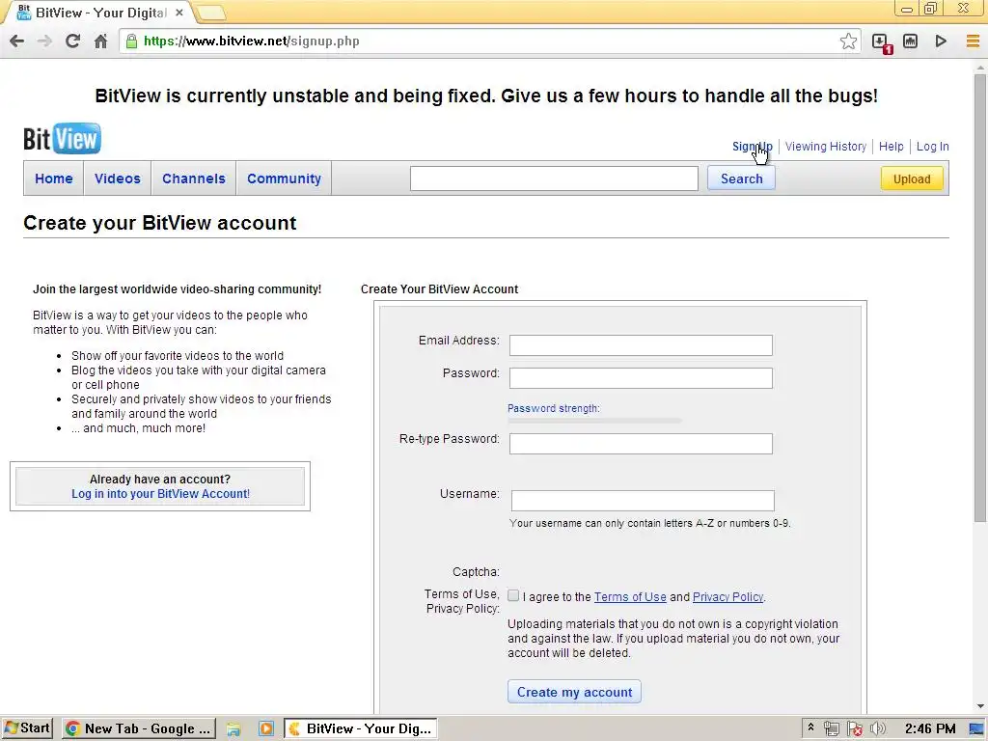Viewport: 988px width, 741px height.
Task: Click Create my account button
Action: coord(574,692)
